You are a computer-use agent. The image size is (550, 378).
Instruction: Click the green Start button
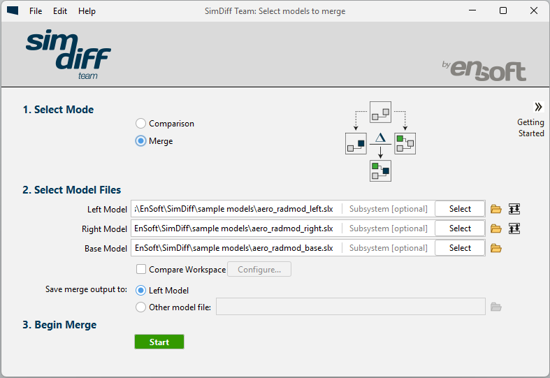click(x=159, y=342)
